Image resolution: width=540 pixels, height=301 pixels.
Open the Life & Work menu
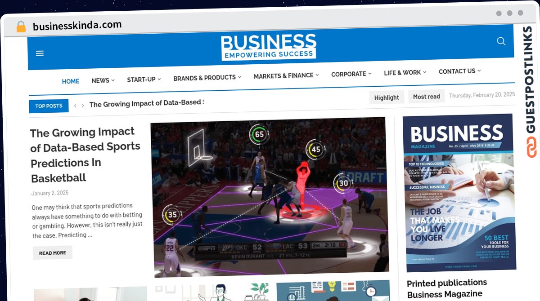[x=405, y=72]
